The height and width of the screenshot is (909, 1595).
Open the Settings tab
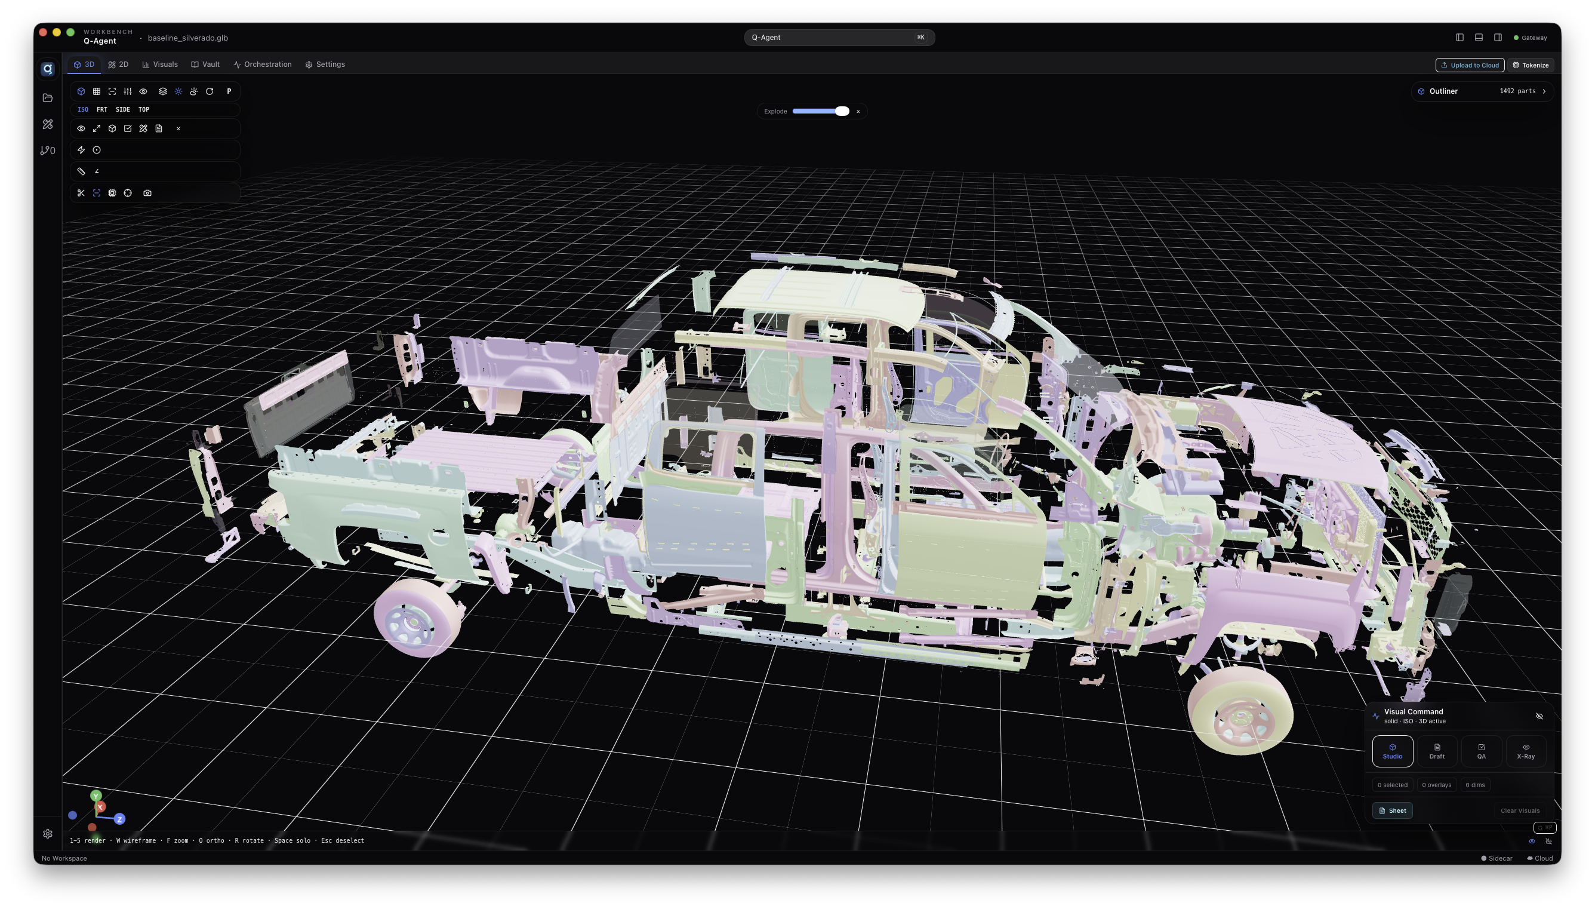tap(325, 65)
